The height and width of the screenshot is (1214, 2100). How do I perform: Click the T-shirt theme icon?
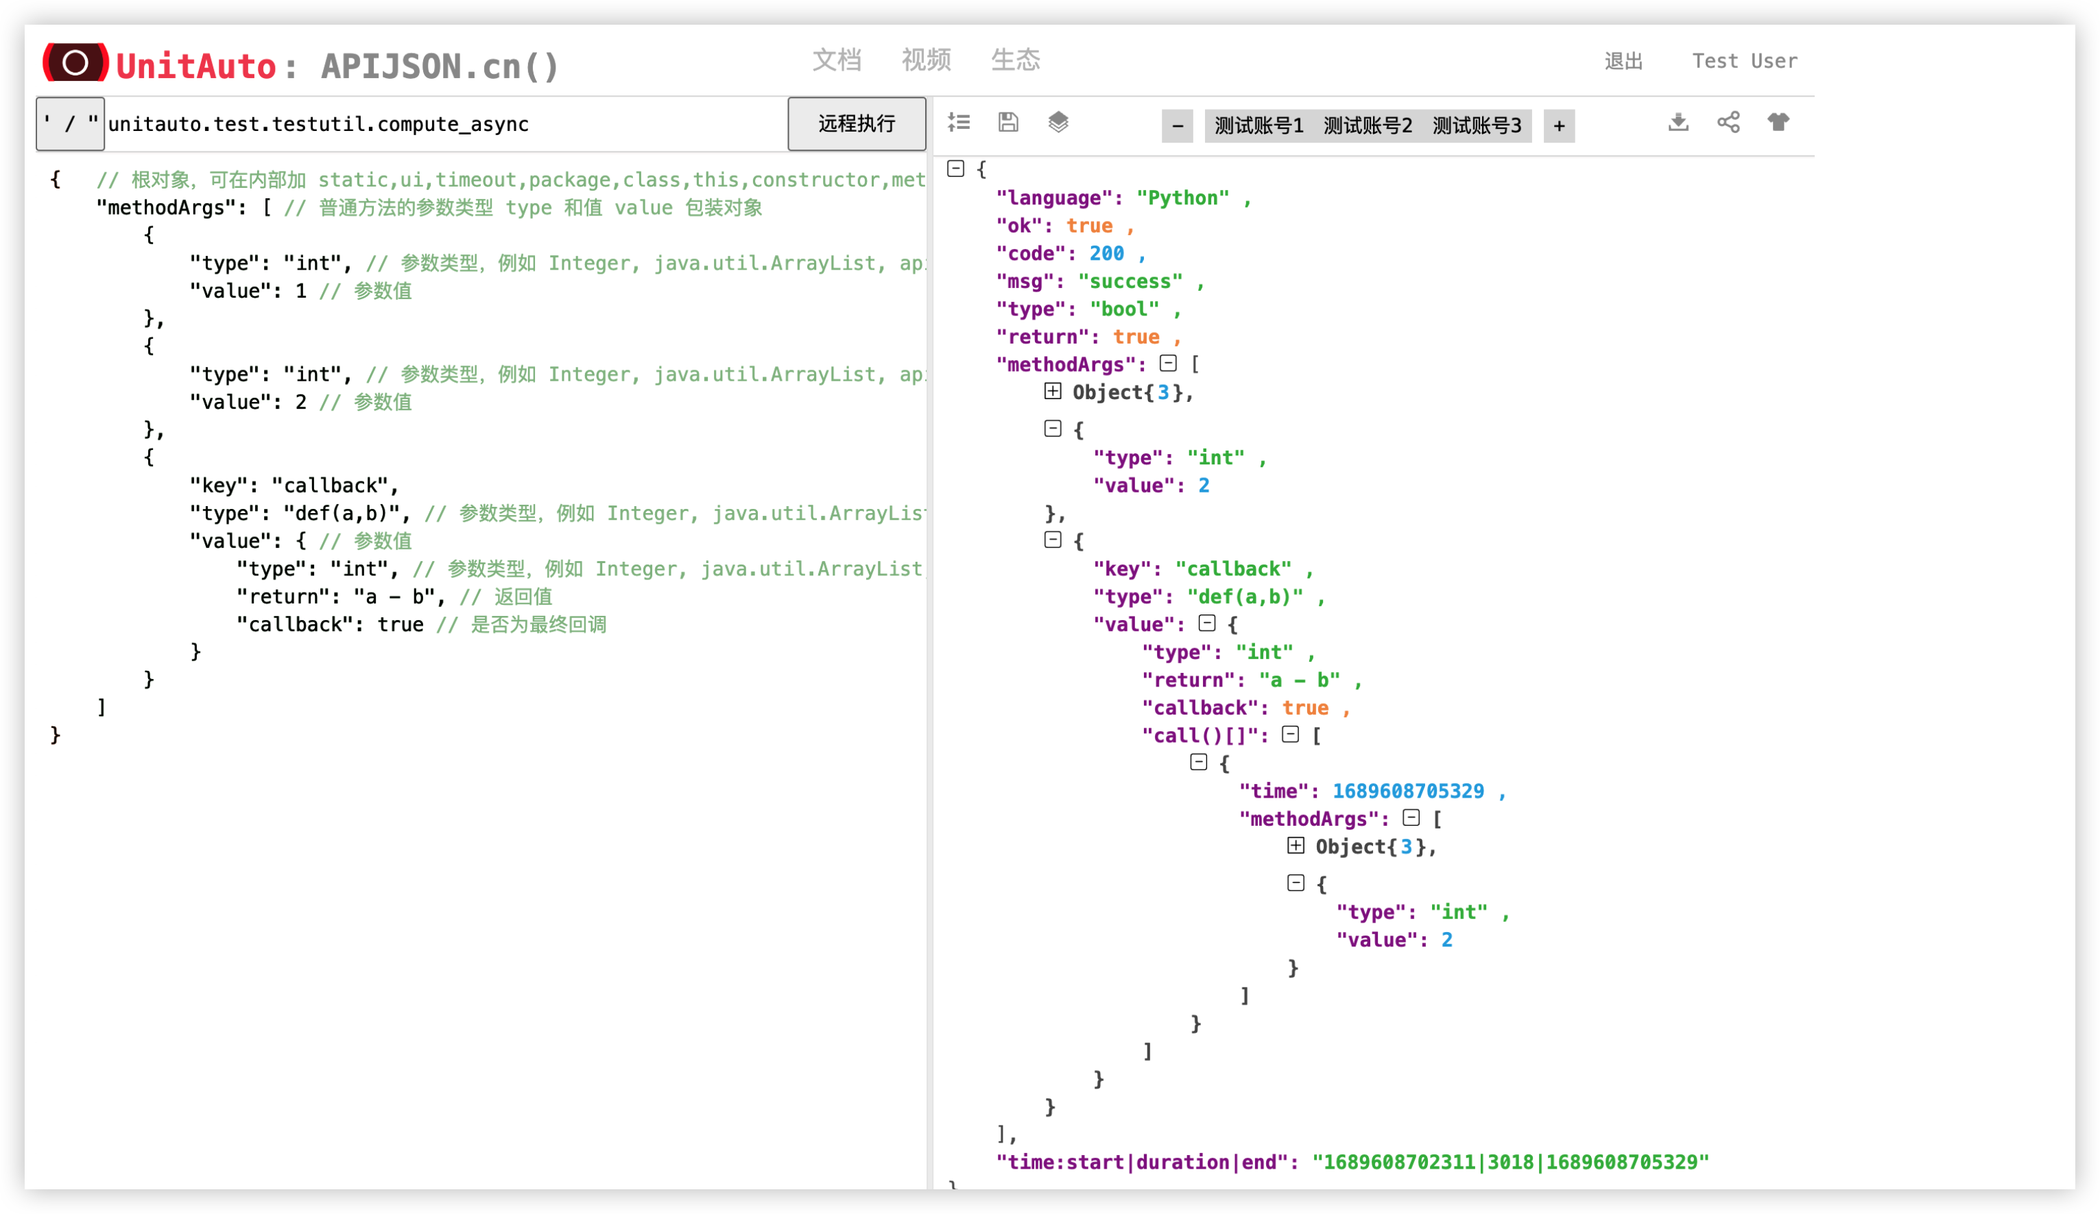point(1778,123)
